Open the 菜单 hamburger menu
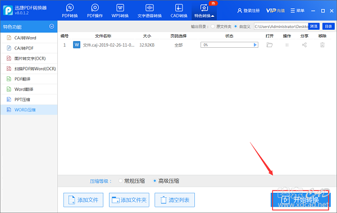The height and width of the screenshot is (213, 337). (298, 11)
